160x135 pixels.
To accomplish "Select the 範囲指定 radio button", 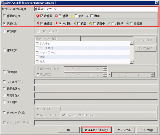I will point(38,74).
